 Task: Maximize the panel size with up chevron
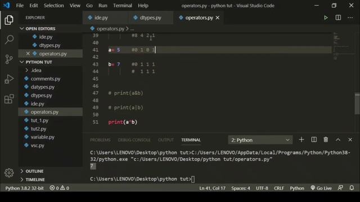pos(338,140)
